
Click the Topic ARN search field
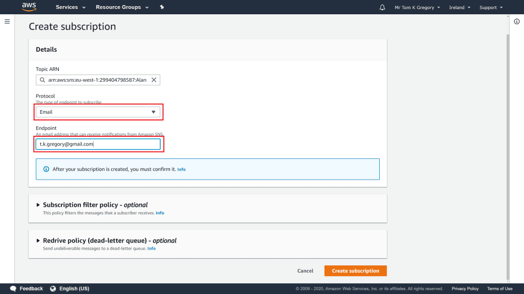tap(95, 80)
